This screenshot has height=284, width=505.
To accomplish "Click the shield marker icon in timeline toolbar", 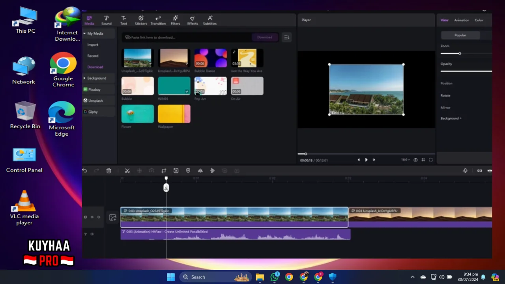I will pos(188,170).
